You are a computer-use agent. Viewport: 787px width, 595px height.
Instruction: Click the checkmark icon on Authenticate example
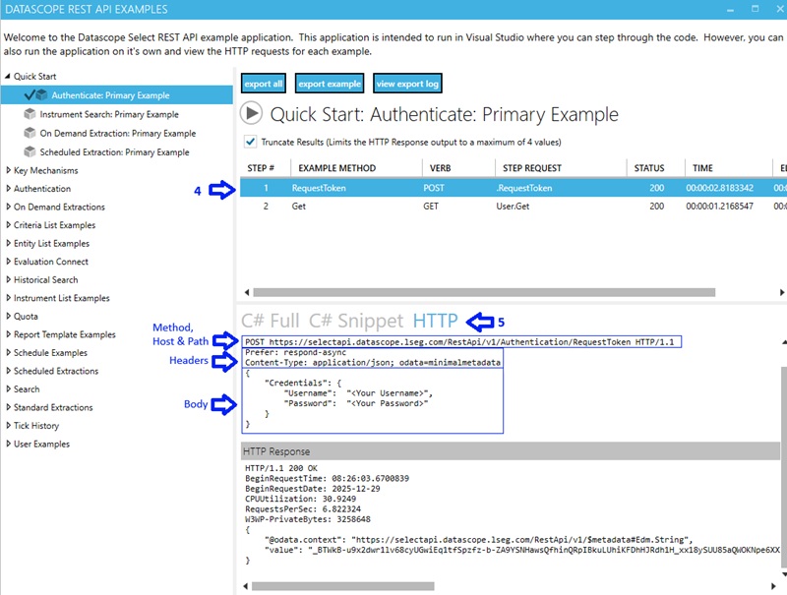click(30, 95)
